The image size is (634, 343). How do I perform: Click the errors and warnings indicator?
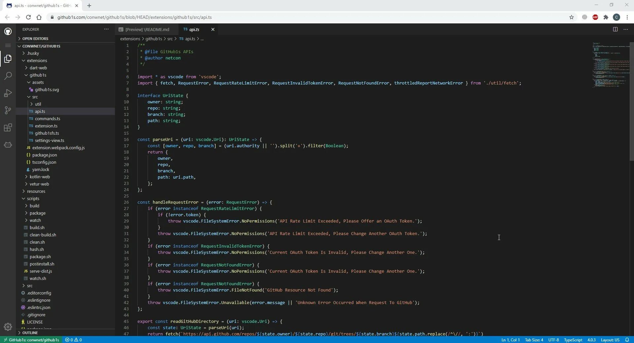(73, 340)
